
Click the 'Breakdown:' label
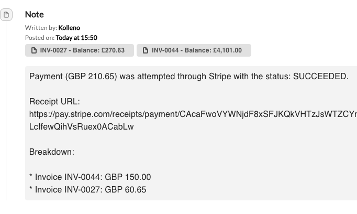click(52, 152)
